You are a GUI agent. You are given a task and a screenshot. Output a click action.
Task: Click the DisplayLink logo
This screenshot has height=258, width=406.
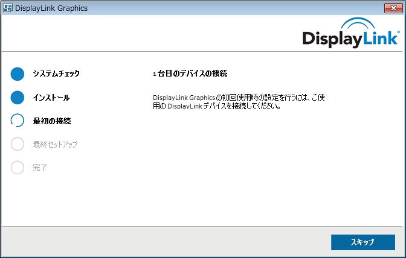[351, 33]
